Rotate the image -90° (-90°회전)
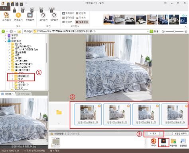 (43, 17)
